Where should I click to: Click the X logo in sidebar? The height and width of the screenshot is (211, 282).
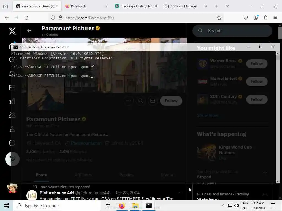(x=12, y=31)
